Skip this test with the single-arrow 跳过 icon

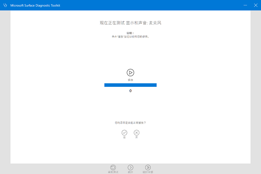click(130, 167)
